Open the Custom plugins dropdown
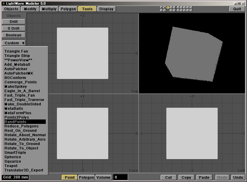The image size is (247, 182). (13, 43)
